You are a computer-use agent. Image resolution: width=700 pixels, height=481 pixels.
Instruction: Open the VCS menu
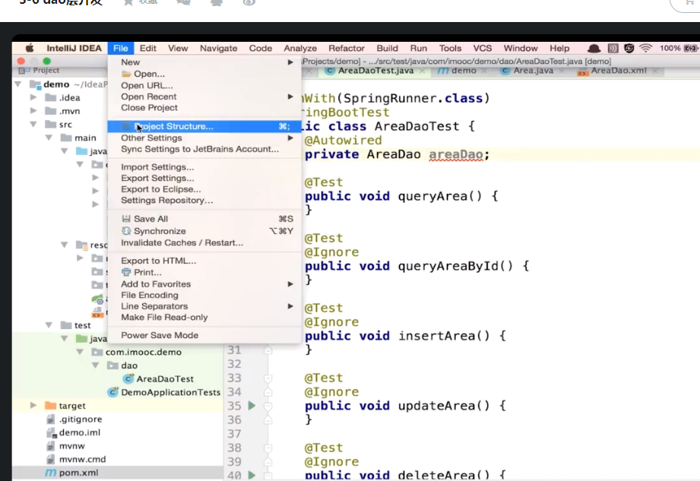(x=482, y=48)
